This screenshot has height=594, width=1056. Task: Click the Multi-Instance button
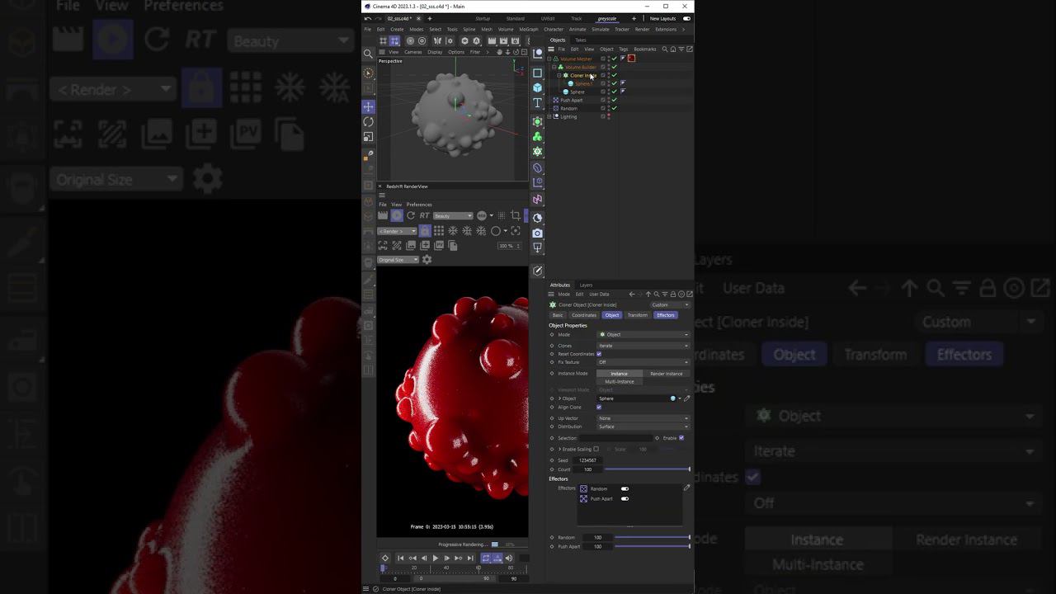coord(619,382)
